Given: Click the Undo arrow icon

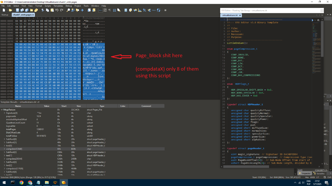Looking at the screenshot, I should (x=57, y=10).
